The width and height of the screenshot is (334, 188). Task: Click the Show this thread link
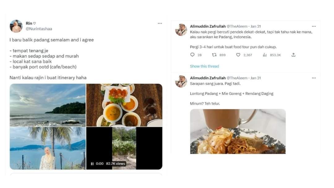coord(204,66)
